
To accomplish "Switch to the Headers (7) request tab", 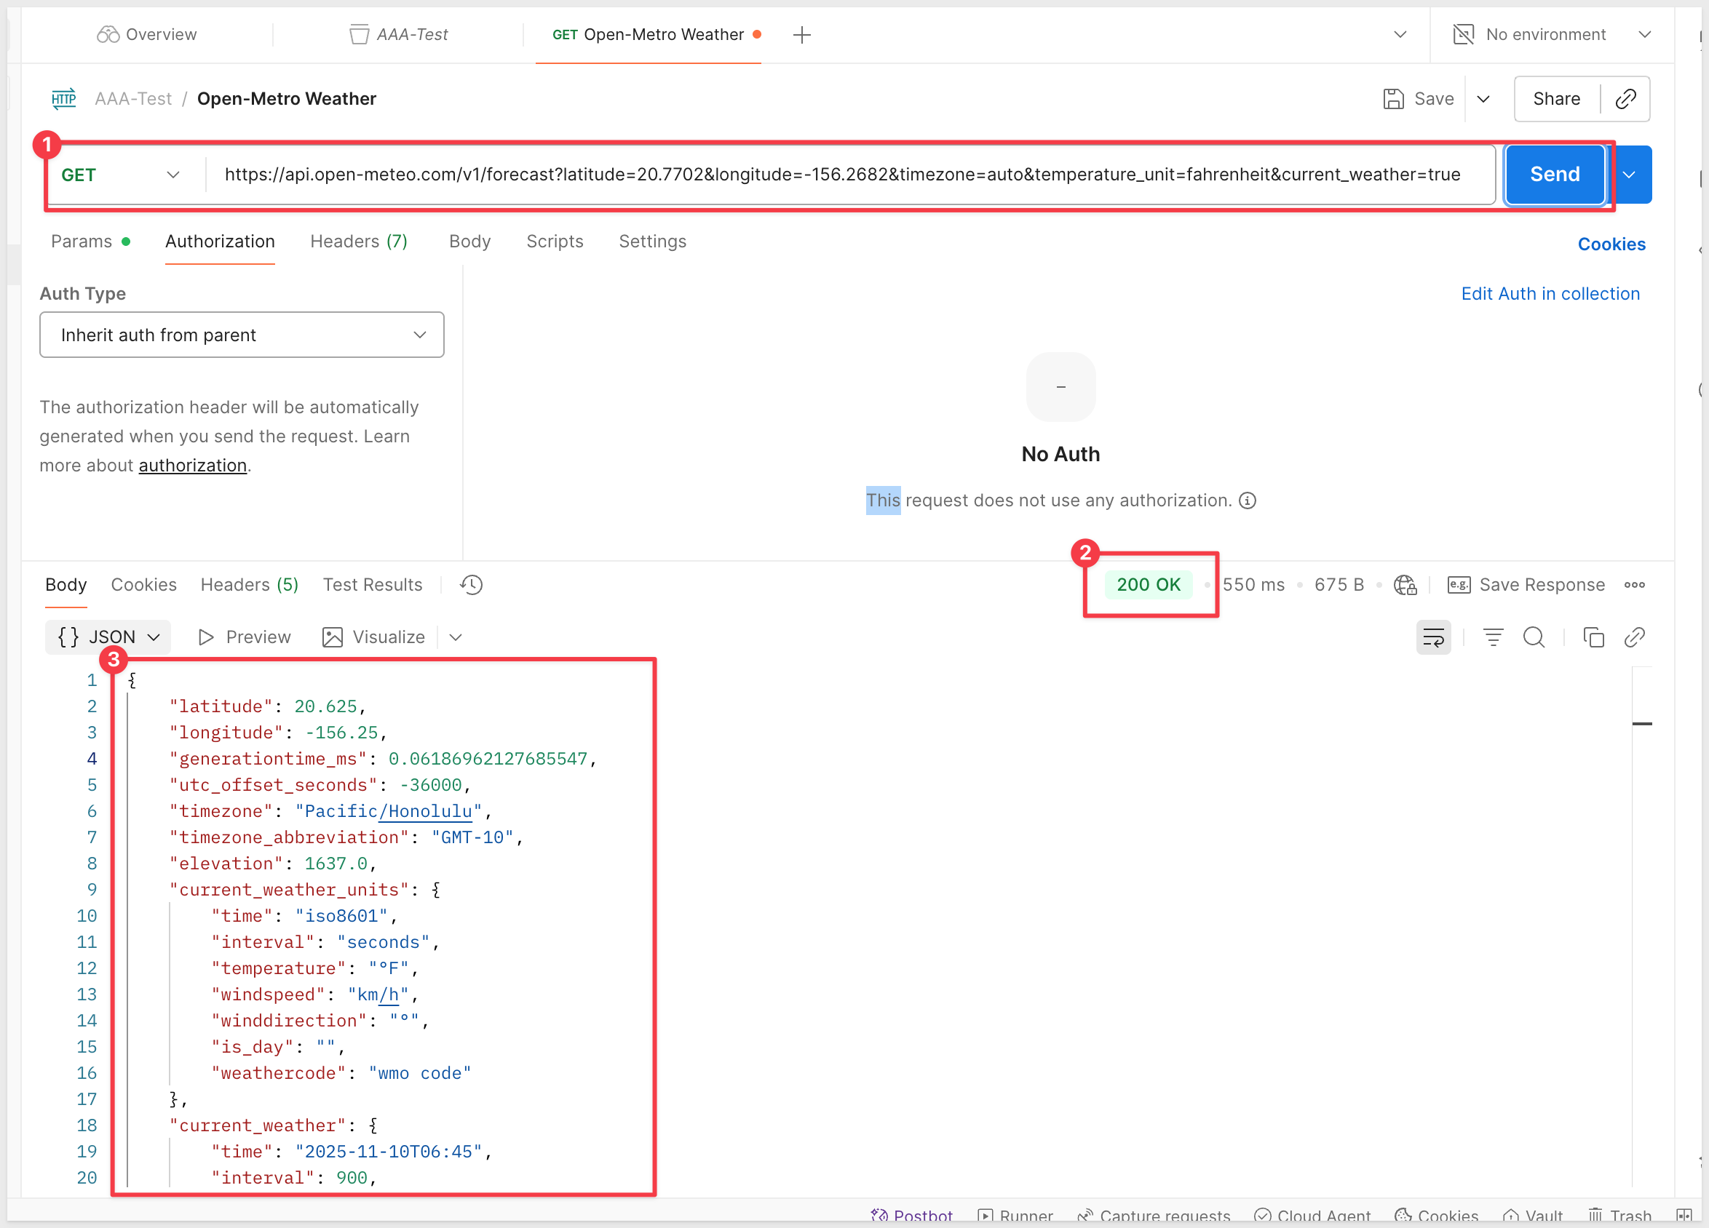I will coord(359,241).
